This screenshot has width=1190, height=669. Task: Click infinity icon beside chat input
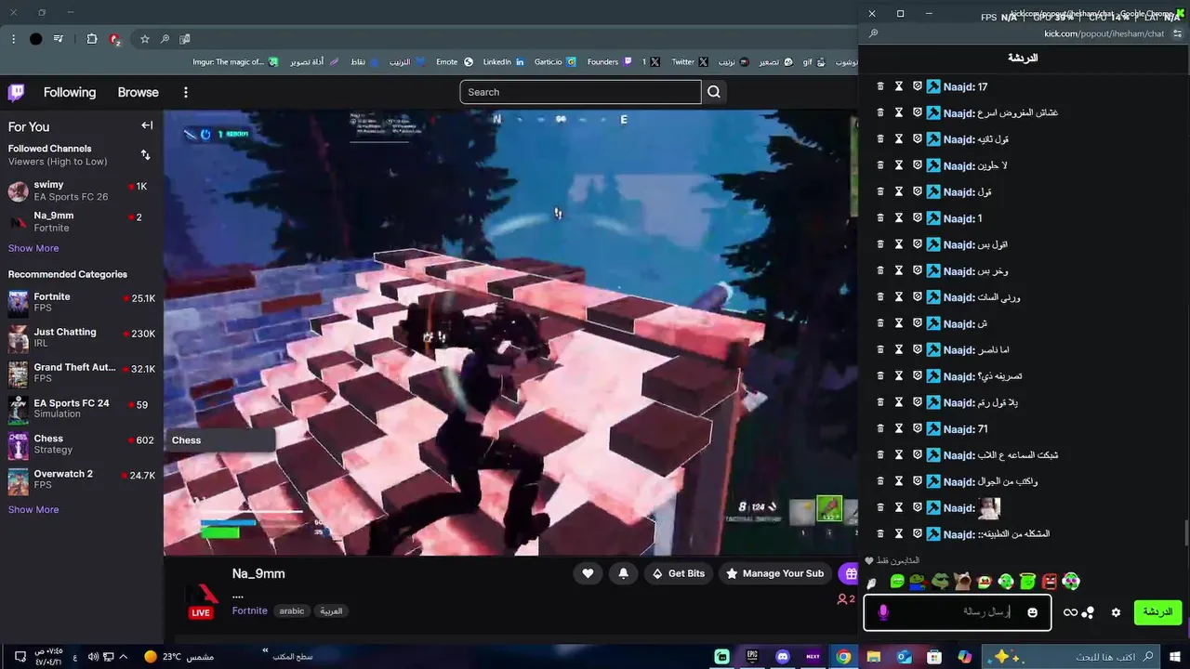coord(1071,612)
